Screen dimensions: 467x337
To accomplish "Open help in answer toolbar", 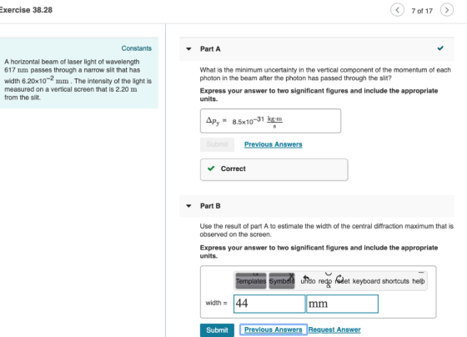I will click(x=419, y=281).
